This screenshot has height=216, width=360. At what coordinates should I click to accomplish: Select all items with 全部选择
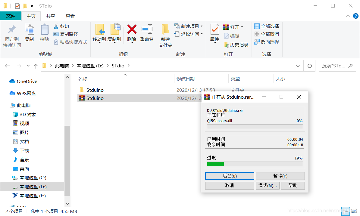266,26
